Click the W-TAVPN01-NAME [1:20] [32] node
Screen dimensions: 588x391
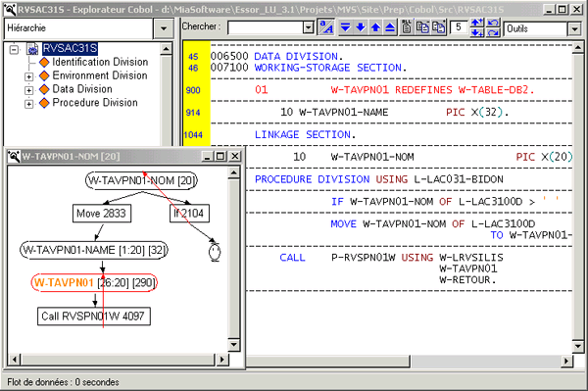click(94, 250)
